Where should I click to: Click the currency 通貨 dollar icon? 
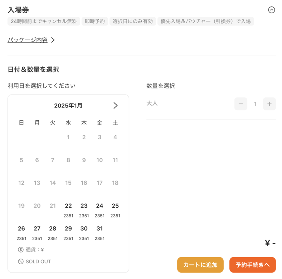pyautogui.click(x=21, y=250)
